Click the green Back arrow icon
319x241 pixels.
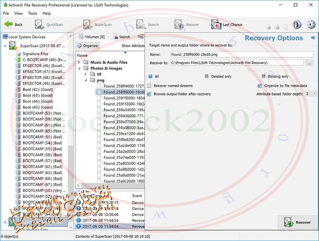point(9,24)
